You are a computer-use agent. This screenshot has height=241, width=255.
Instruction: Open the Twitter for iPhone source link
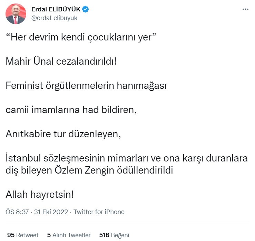click(99, 212)
